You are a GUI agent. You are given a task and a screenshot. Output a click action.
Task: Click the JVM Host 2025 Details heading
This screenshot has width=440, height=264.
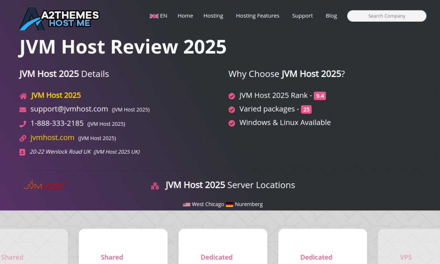point(64,74)
